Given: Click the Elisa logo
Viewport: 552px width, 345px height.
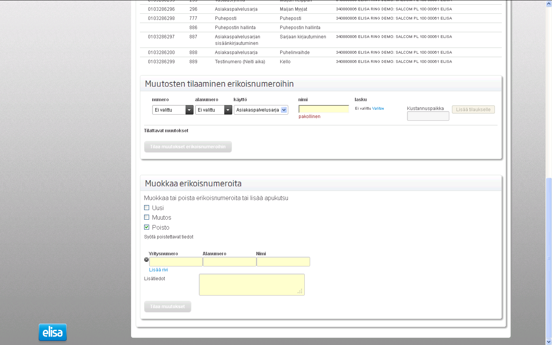Looking at the screenshot, I should pos(53,332).
